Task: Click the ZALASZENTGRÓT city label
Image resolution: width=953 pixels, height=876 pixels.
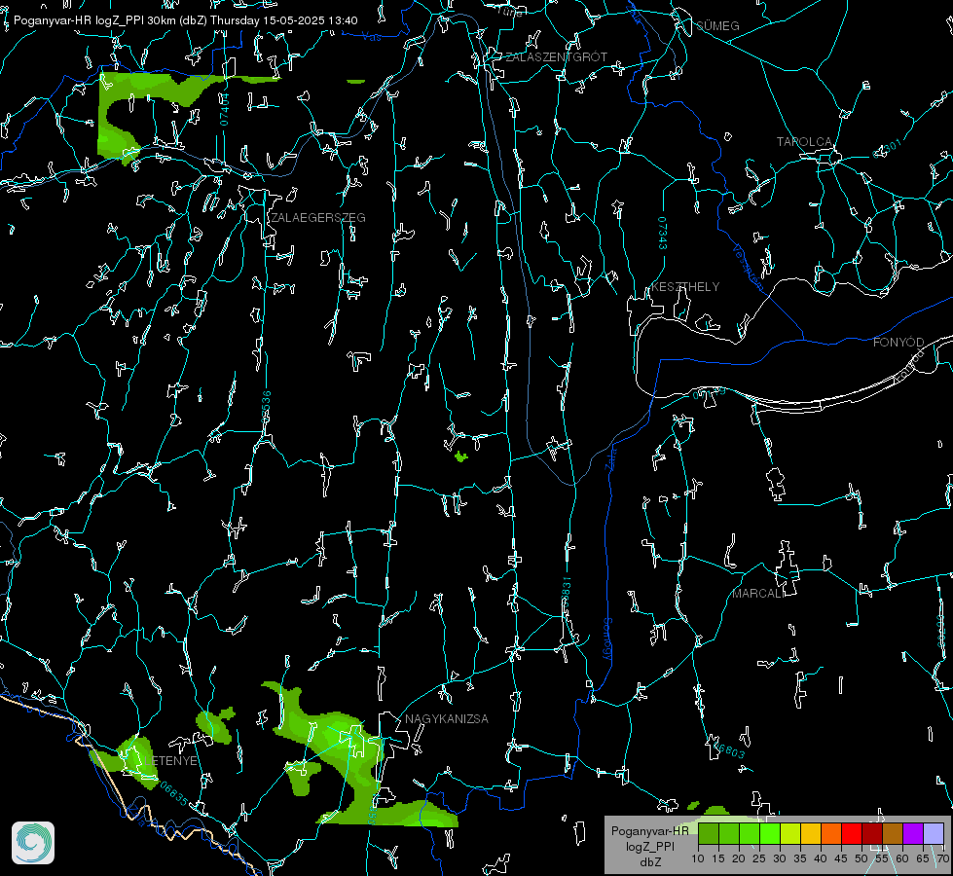Action: click(x=556, y=57)
